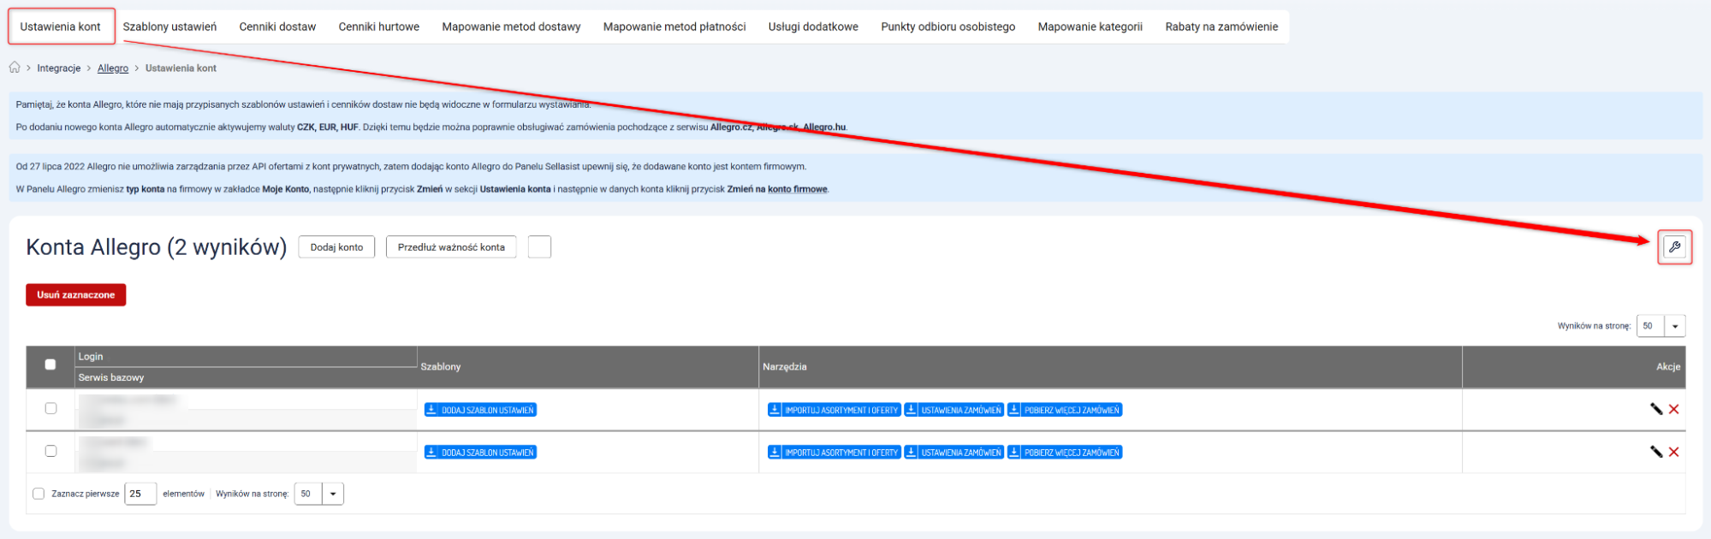Toggle the select-all checkbox in table header
Image resolution: width=1711 pixels, height=539 pixels.
50,364
